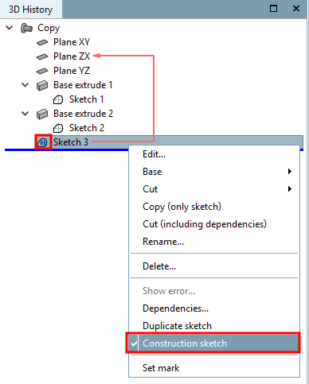Screen dimensions: 309x384
Task: Click the Sketch 2 sketch icon
Action: click(x=58, y=128)
